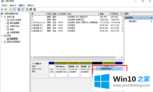
Task: Expand the 共享文件夹 node arrow
Action: point(5,26)
